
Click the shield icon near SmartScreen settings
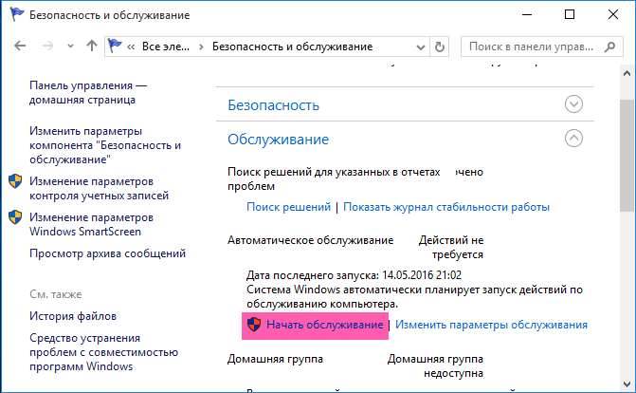coord(15,217)
